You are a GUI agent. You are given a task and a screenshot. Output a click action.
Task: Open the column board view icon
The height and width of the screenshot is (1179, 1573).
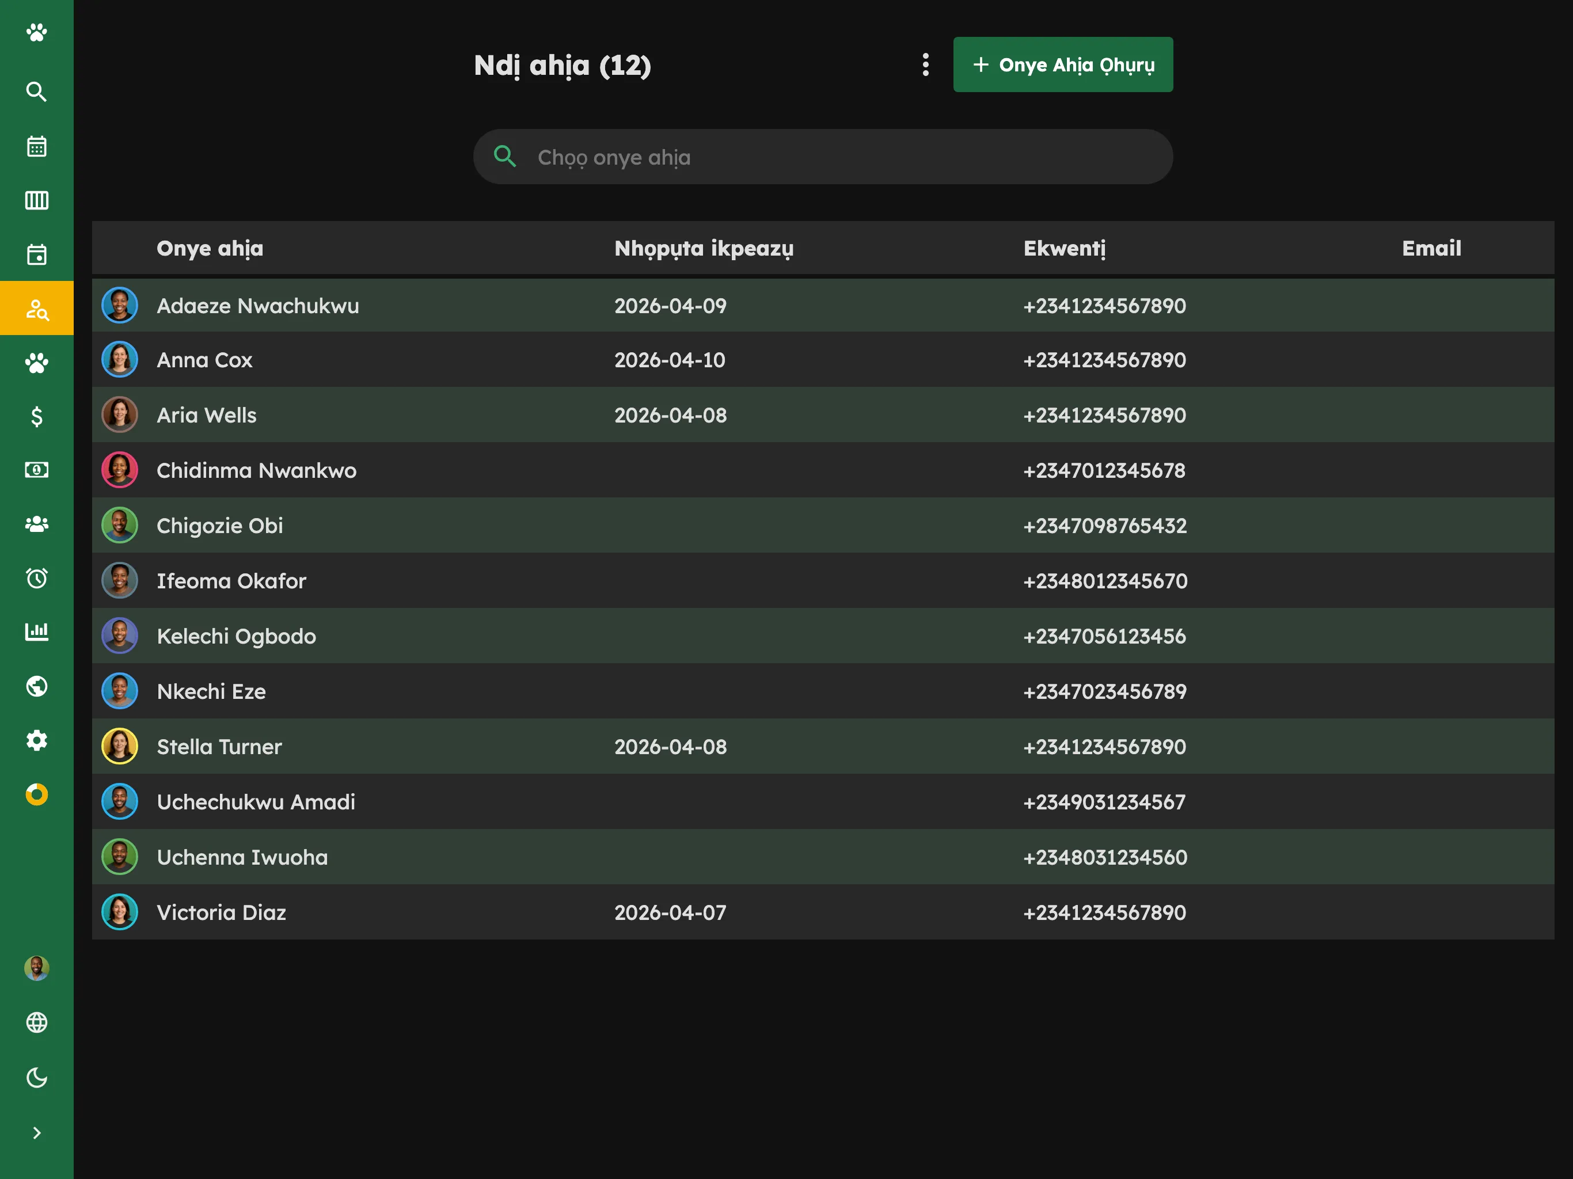(x=36, y=200)
